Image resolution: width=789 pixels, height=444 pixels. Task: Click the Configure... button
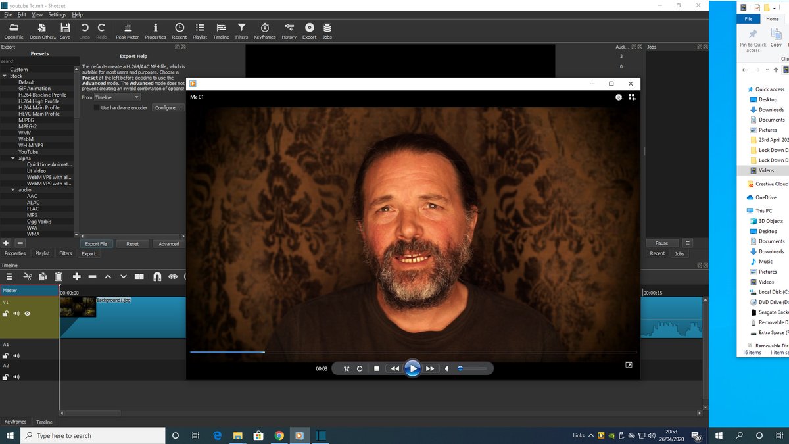pos(168,107)
